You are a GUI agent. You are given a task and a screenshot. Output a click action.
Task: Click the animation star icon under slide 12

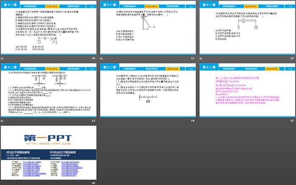(x=200, y=59)
